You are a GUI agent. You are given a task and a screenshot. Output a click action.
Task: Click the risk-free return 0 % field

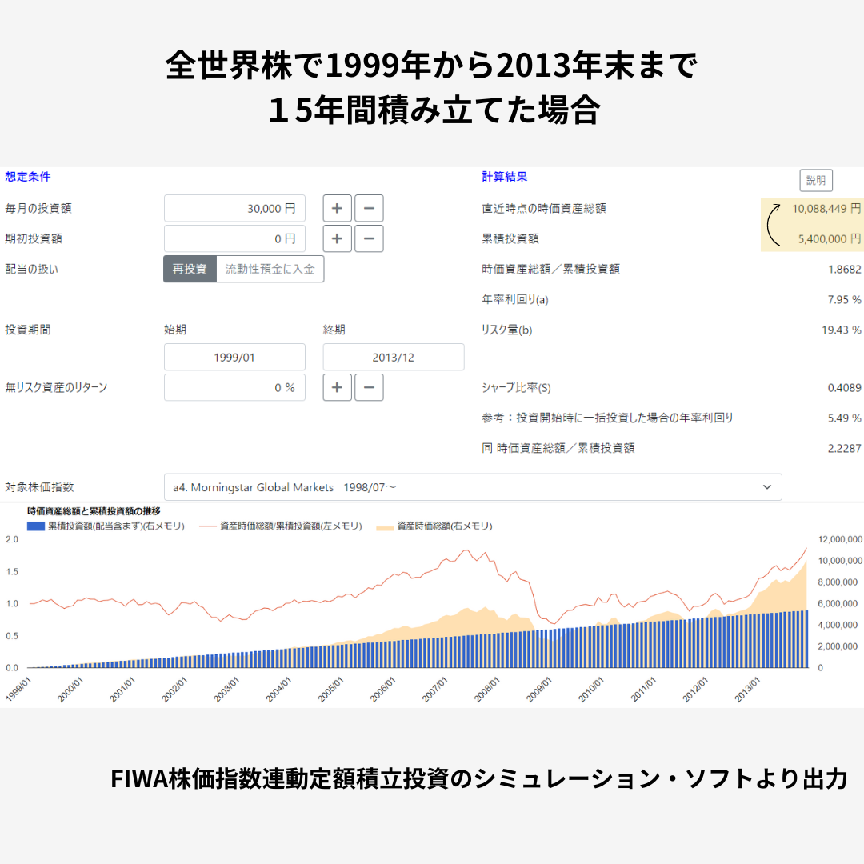(x=234, y=387)
